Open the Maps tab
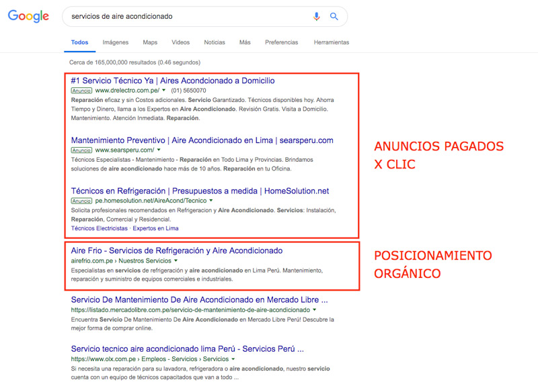This screenshot has width=538, height=388. click(x=150, y=42)
